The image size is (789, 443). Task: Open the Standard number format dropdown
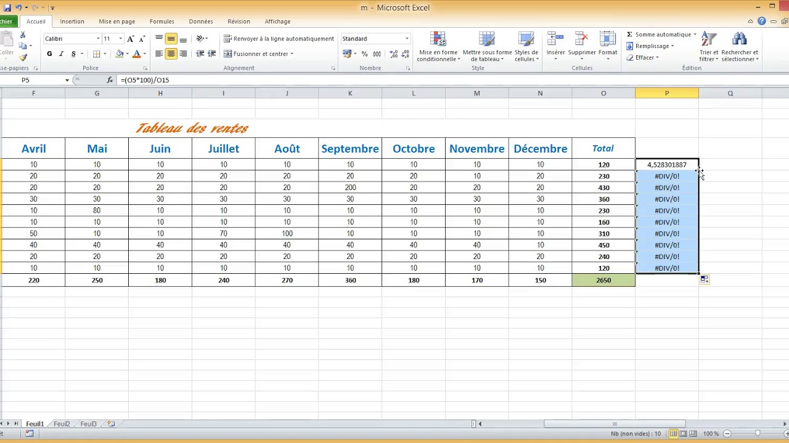click(x=407, y=39)
